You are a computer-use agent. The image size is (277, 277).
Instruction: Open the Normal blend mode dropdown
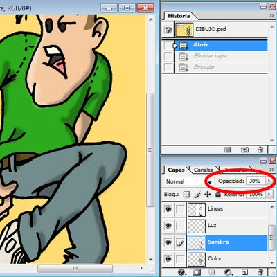point(210,182)
